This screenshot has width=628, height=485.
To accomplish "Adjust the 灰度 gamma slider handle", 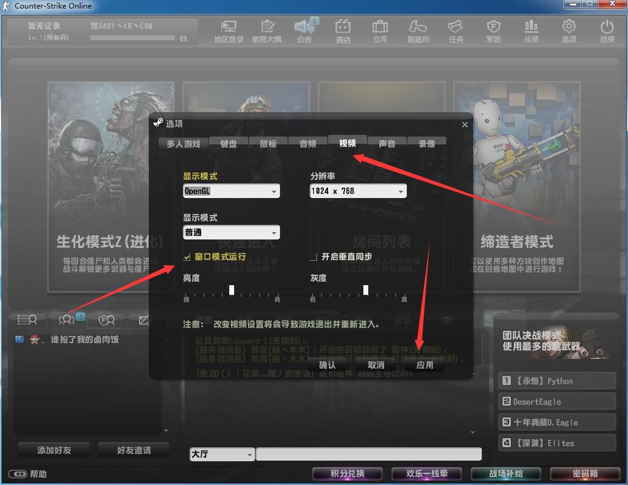I will click(x=366, y=289).
